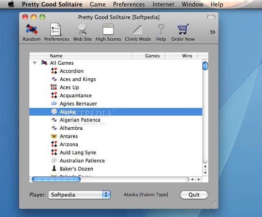The width and height of the screenshot is (262, 217).
Task: Click the window resize grip corner
Action: point(213,204)
